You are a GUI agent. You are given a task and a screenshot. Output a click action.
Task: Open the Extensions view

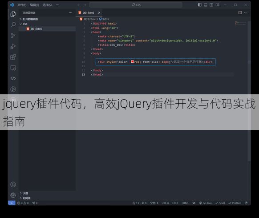click(x=13, y=57)
